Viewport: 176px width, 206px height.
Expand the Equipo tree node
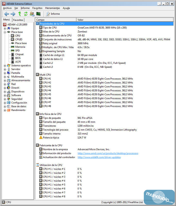[5, 29]
